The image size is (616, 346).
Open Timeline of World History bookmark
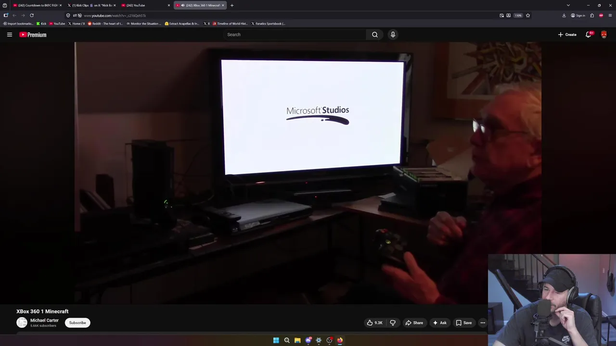pos(230,24)
